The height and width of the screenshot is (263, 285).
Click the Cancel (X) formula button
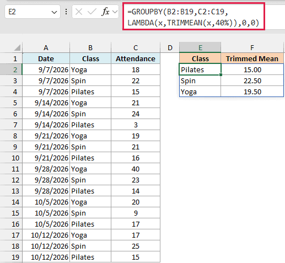[x=79, y=12]
